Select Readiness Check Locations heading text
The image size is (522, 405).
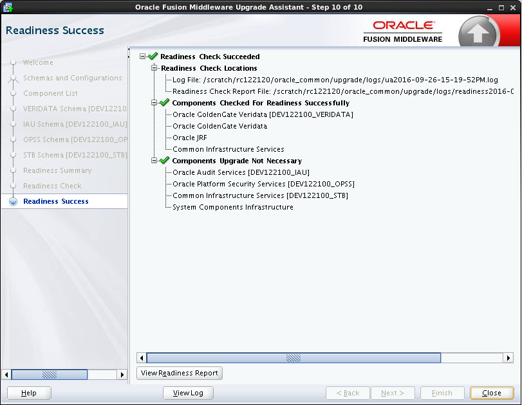(x=209, y=68)
